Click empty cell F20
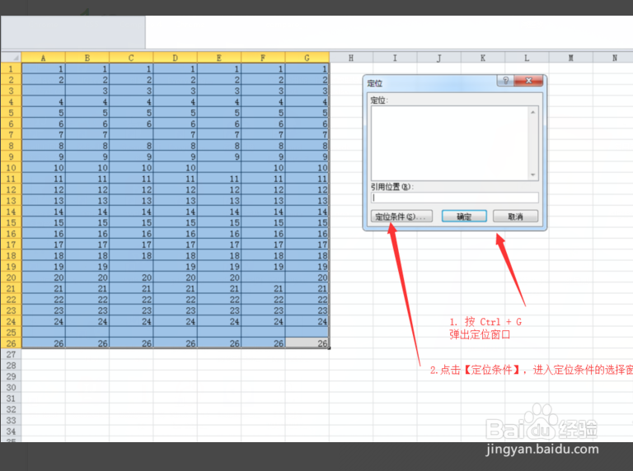This screenshot has width=633, height=471. (263, 277)
